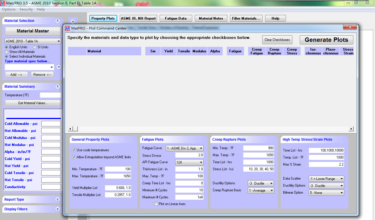Open the Help menu in menu bar
This screenshot has height=220, width=375.
(41, 9)
